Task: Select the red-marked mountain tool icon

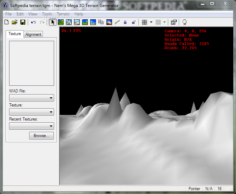Action: point(109,22)
